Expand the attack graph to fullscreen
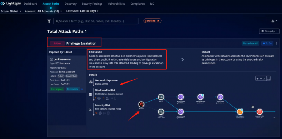The height and width of the screenshot is (139, 282). click(269, 78)
